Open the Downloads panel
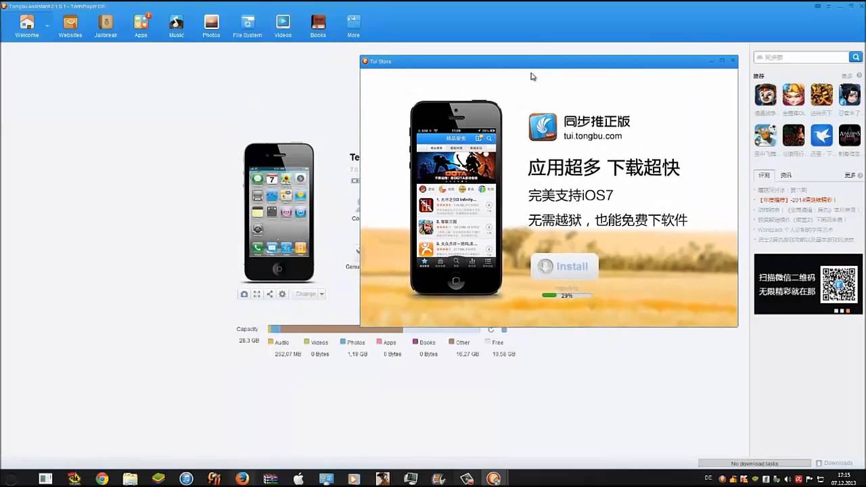This screenshot has height=487, width=866. pos(834,463)
